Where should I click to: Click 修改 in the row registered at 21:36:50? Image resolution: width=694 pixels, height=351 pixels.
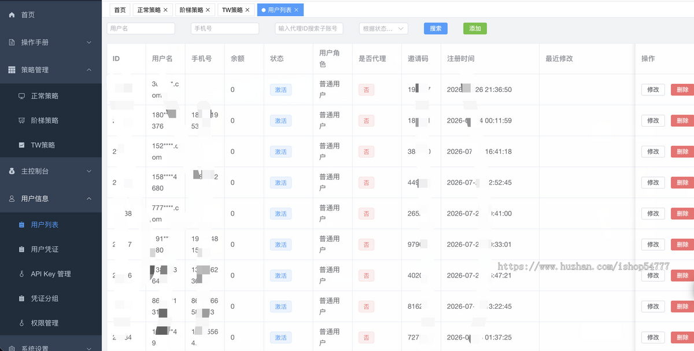[x=653, y=90]
